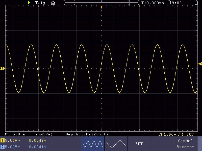Click the orange T trigger position marker
Screen dimensions: 202x151
click(102, 7)
